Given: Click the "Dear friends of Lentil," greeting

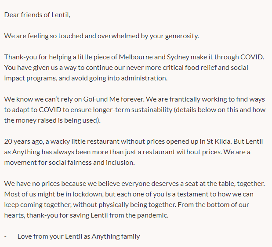Looking at the screenshot, I should (37, 15).
